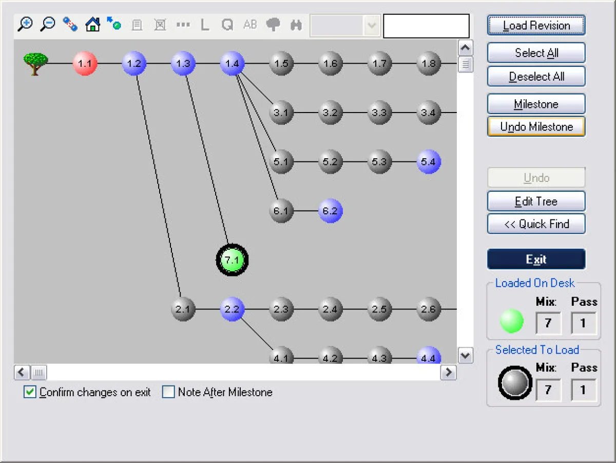Click the Load Revision button

(x=536, y=25)
